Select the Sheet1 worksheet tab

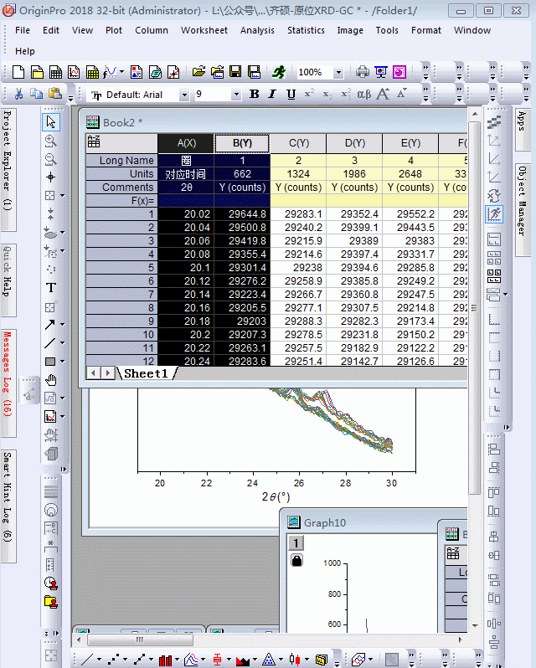(x=147, y=373)
